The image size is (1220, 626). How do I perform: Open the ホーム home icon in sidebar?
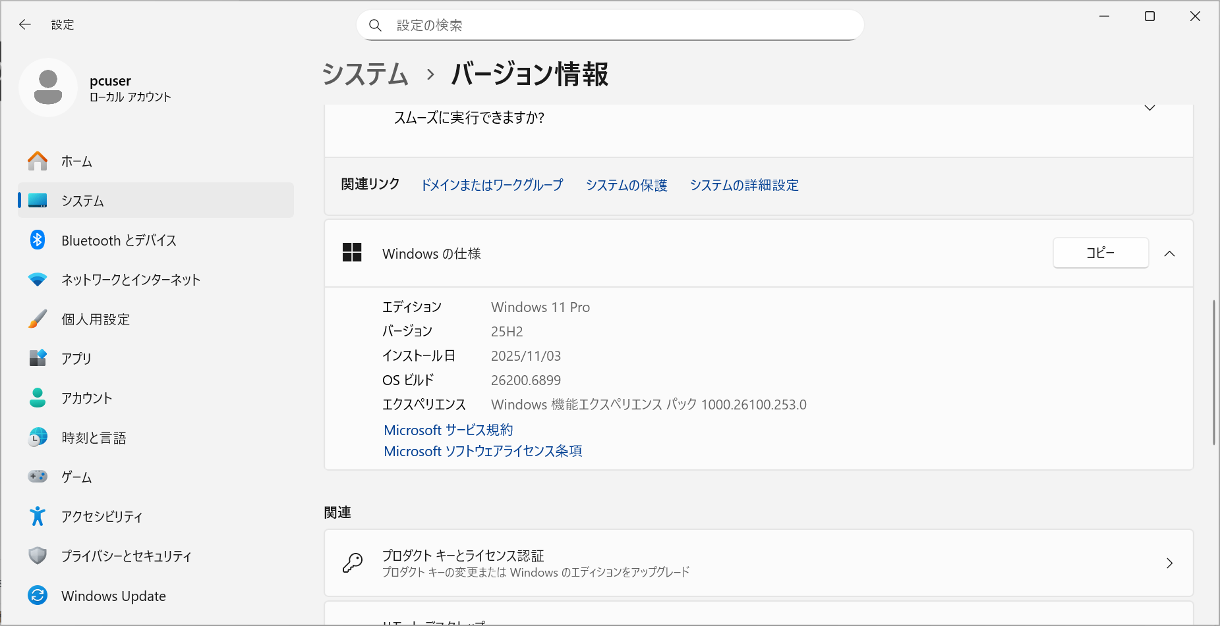click(x=38, y=161)
